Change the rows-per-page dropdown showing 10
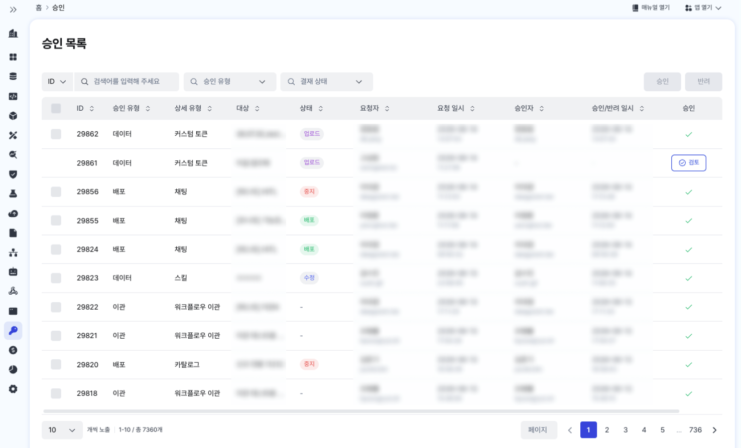Image resolution: width=741 pixels, height=448 pixels. (62, 430)
